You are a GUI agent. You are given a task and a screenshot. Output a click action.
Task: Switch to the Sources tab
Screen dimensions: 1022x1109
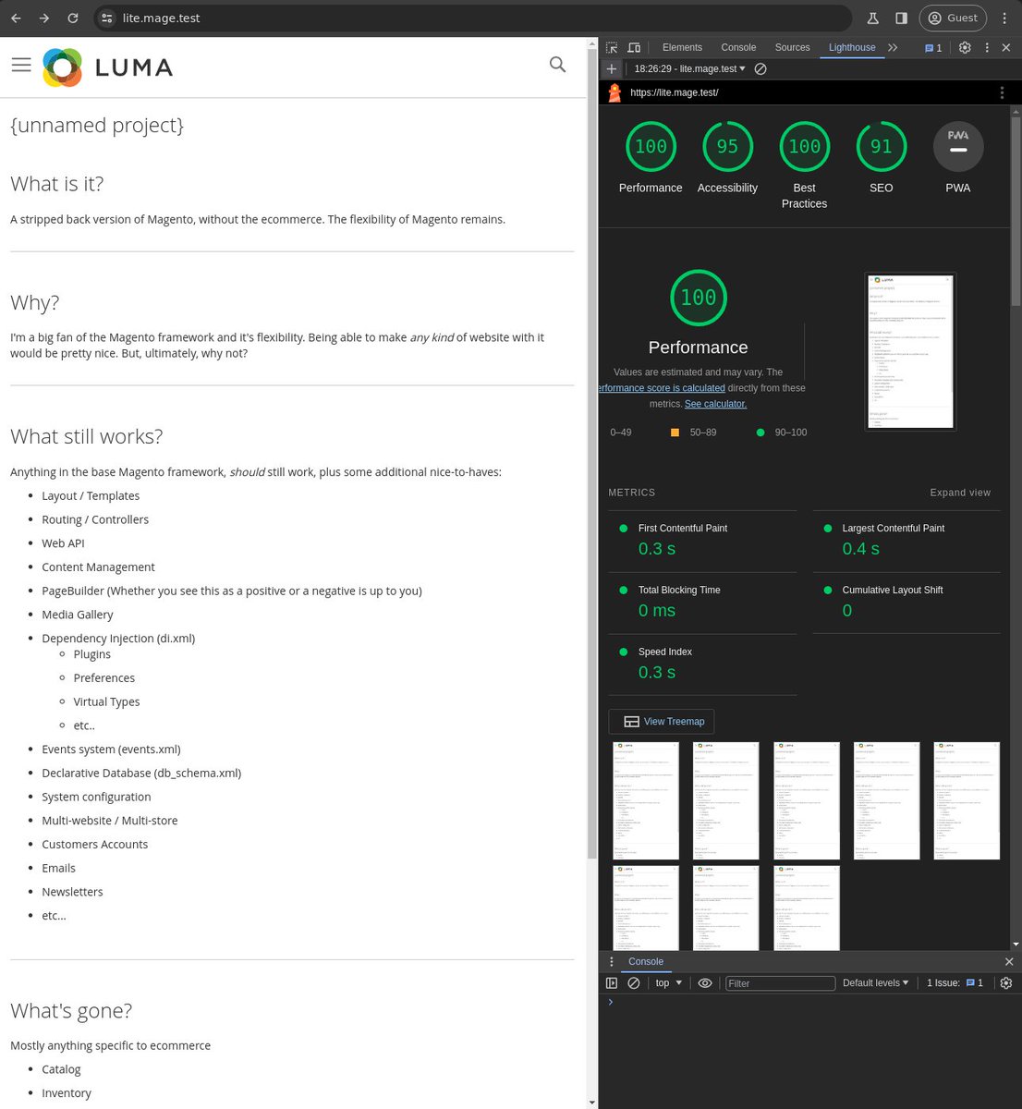point(792,47)
